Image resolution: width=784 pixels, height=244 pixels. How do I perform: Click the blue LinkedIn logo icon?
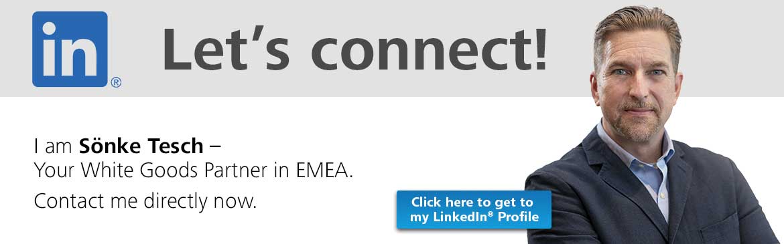(70, 49)
